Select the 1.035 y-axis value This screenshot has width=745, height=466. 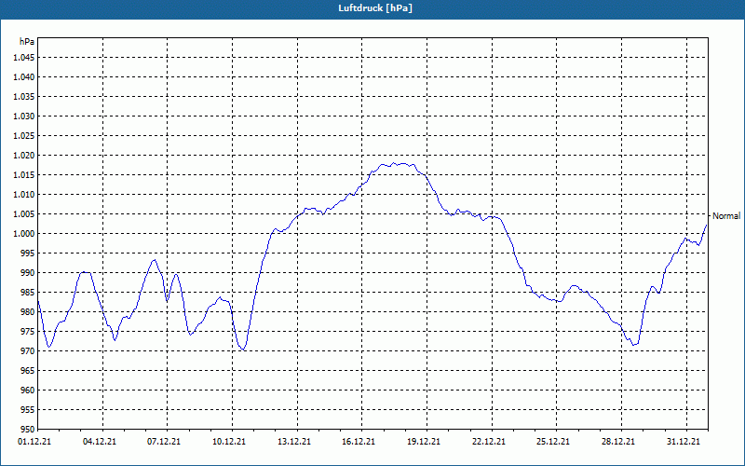24,97
